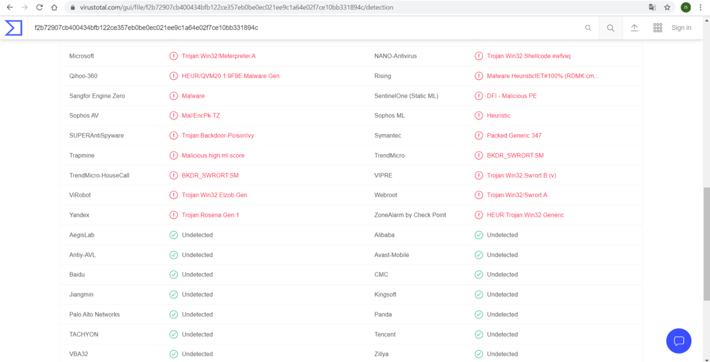
Task: Click the search button beside the box
Action: click(x=611, y=28)
